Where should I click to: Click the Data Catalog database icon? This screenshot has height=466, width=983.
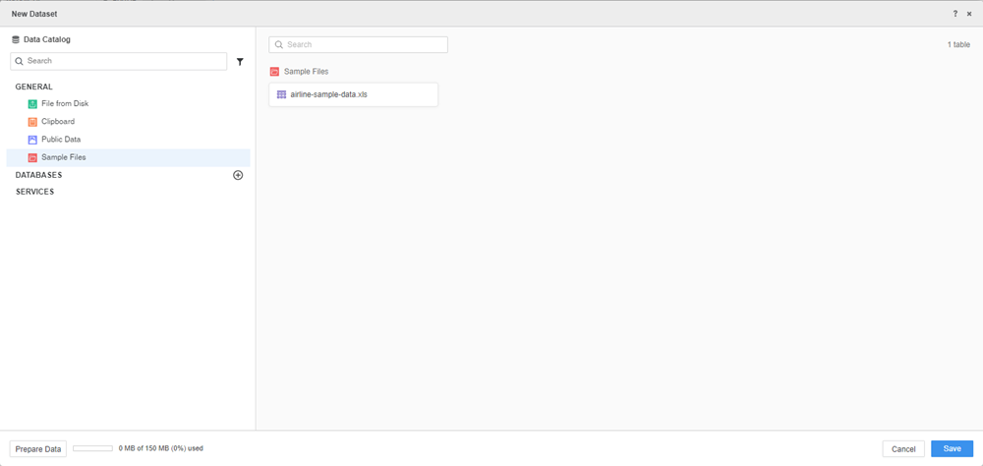(x=16, y=40)
